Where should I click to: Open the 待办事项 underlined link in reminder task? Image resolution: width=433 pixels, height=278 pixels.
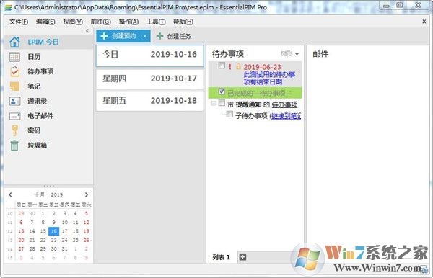pyautogui.click(x=285, y=104)
